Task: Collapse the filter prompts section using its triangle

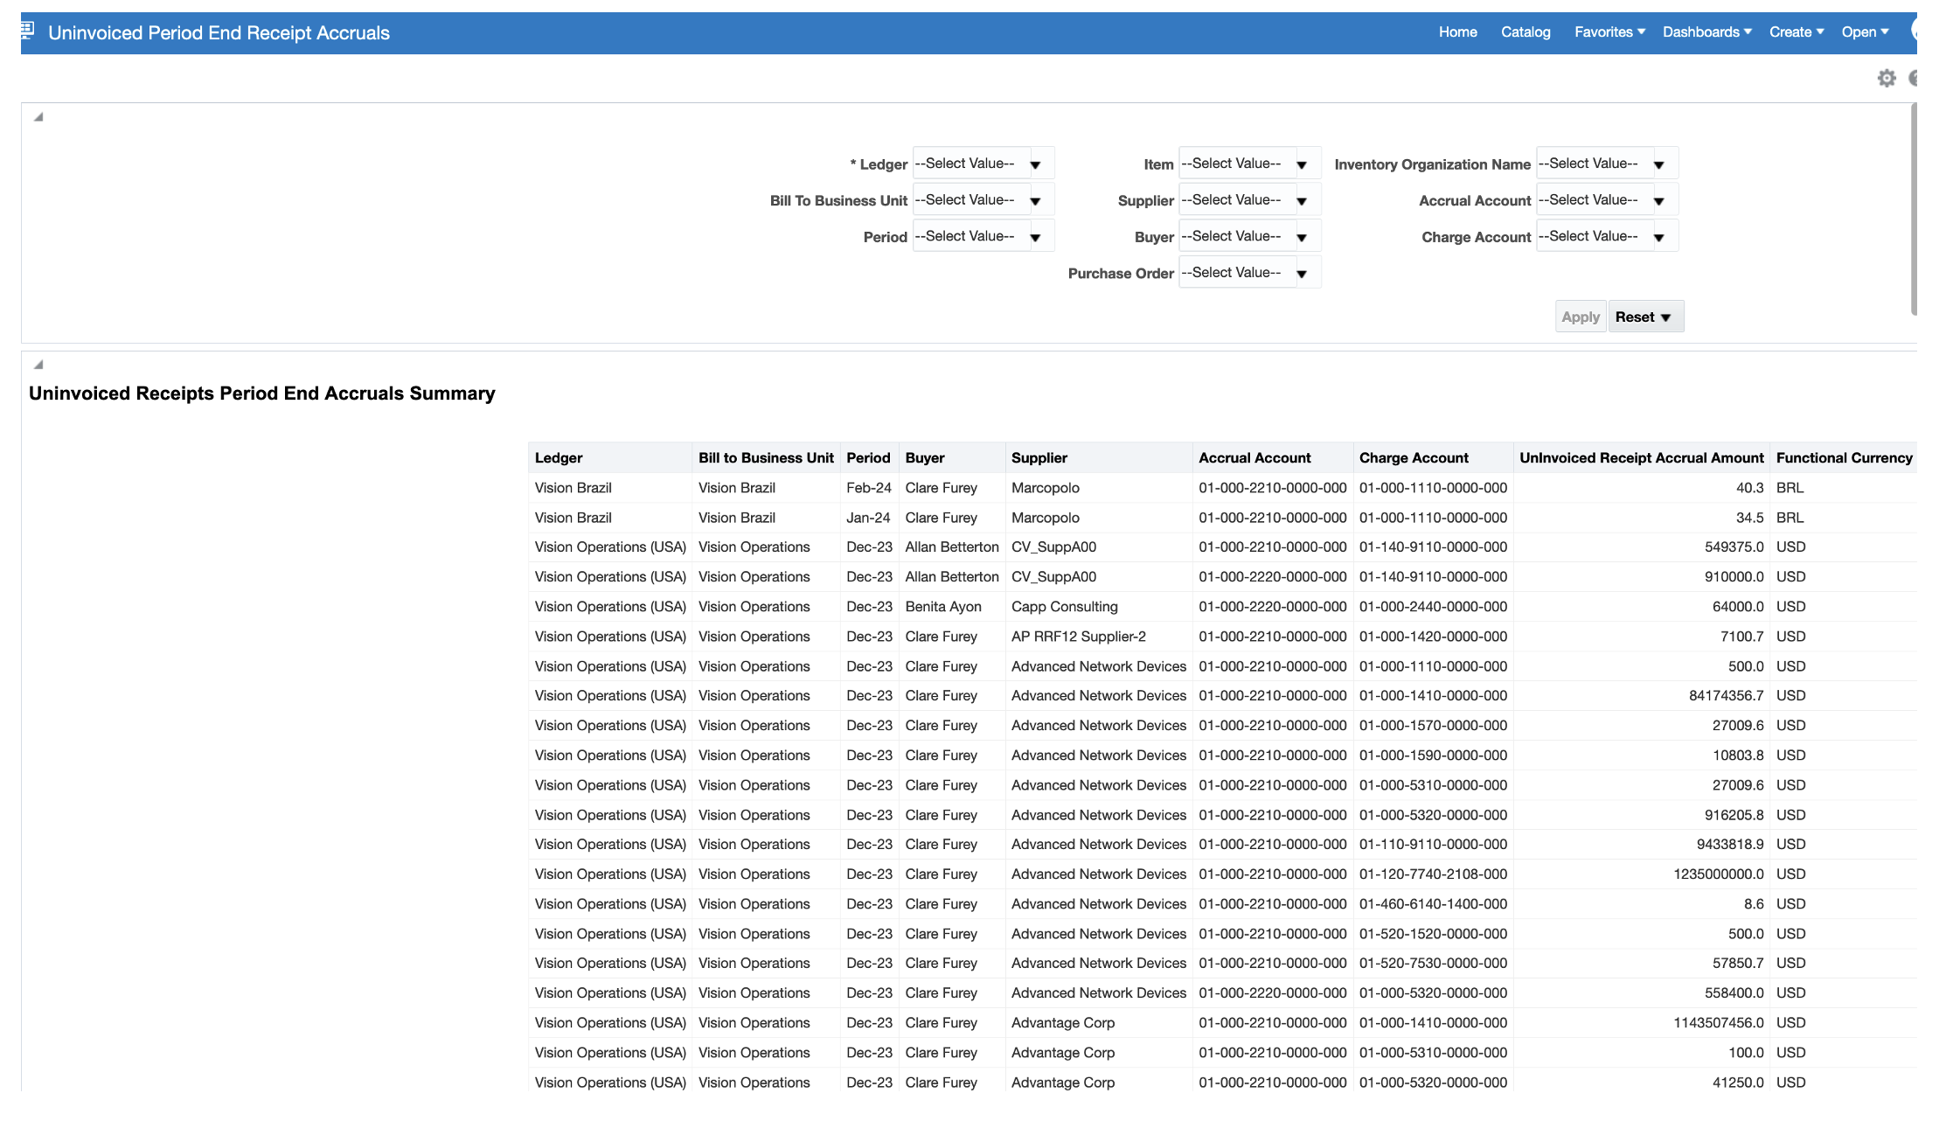Action: [x=38, y=115]
